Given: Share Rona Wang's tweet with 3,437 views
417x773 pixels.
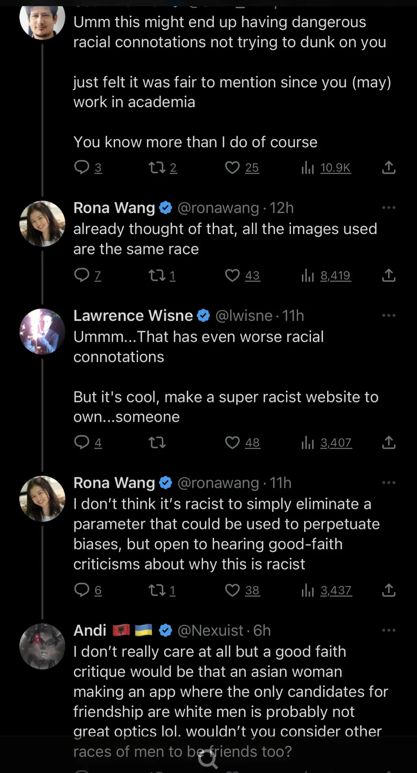Looking at the screenshot, I should point(389,590).
